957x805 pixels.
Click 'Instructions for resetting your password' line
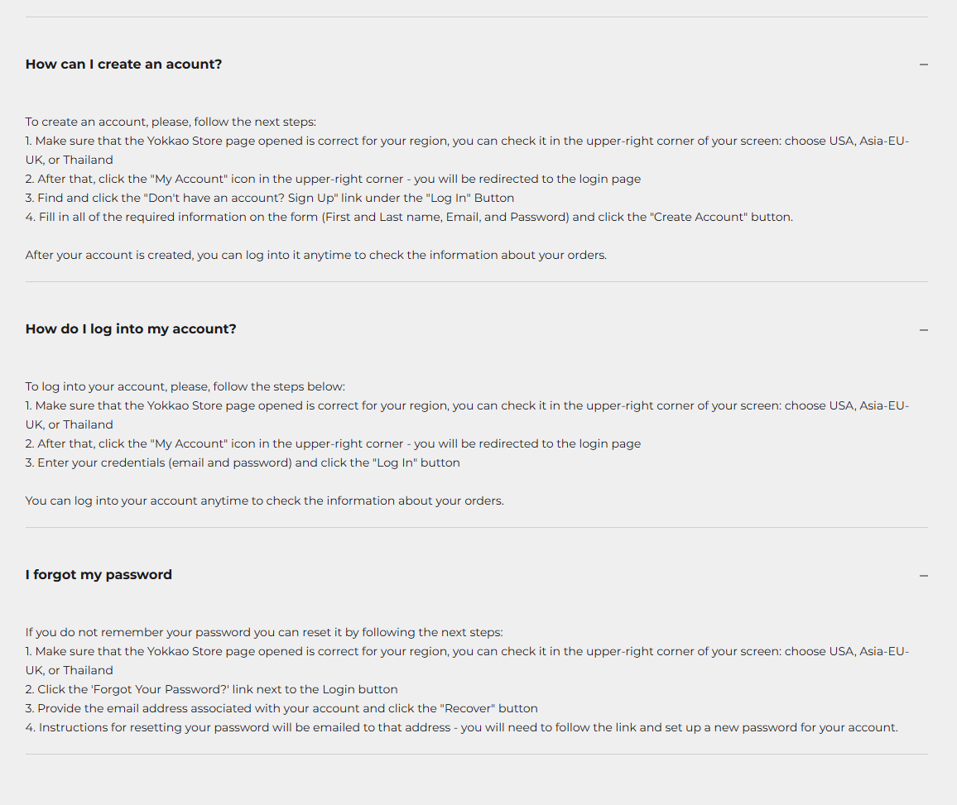coord(461,727)
